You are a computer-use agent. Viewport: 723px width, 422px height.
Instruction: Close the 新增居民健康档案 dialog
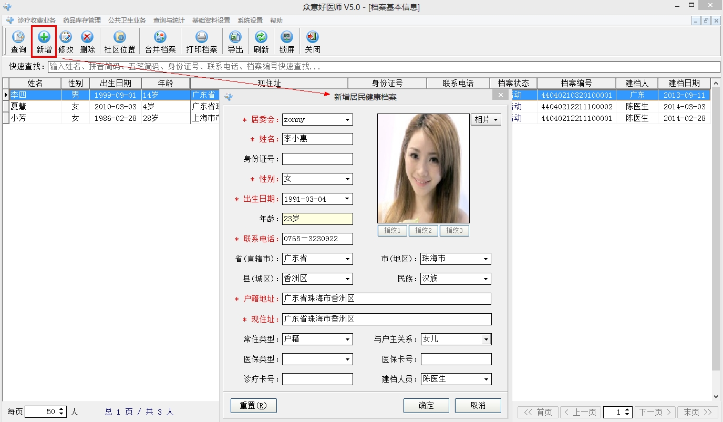(x=500, y=95)
